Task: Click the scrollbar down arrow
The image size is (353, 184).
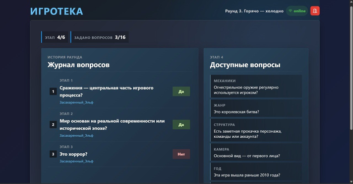Action: [x=351, y=181]
